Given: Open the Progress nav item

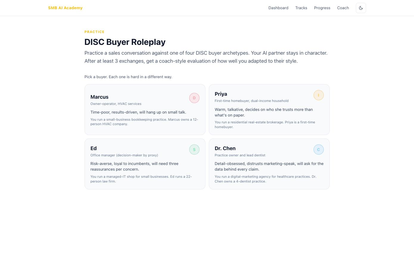Looking at the screenshot, I should pos(322,8).
